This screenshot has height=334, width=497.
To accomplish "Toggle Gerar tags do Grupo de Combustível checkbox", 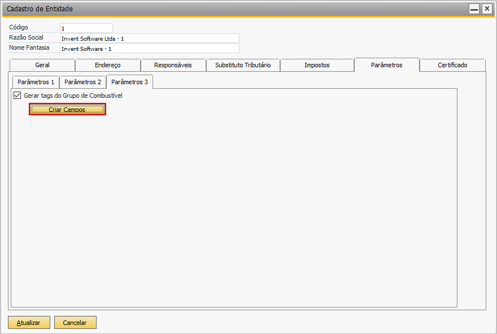I will 17,95.
